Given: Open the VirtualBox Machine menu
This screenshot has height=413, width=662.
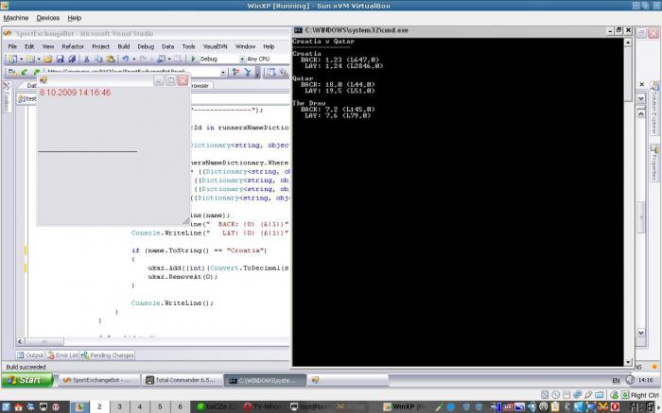Looking at the screenshot, I should [16, 18].
